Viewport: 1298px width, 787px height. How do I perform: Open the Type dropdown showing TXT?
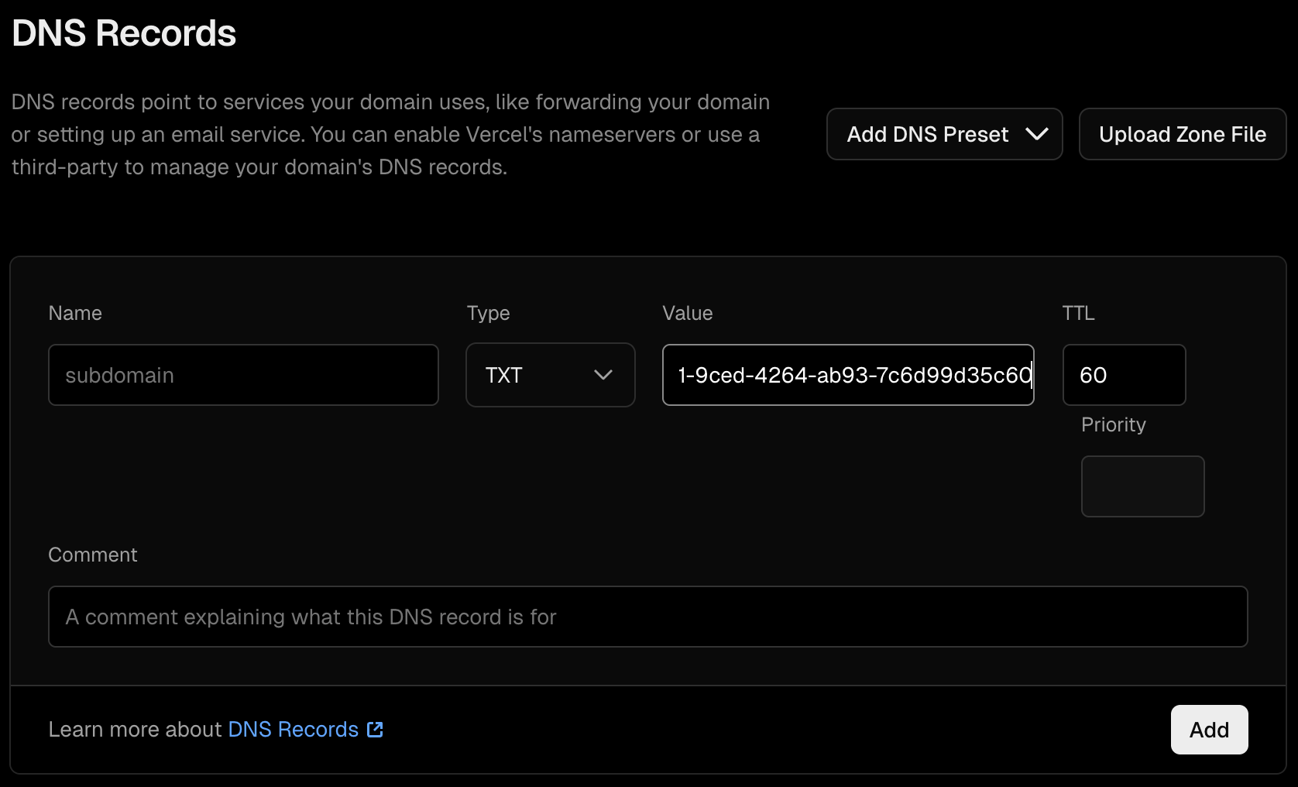point(550,375)
